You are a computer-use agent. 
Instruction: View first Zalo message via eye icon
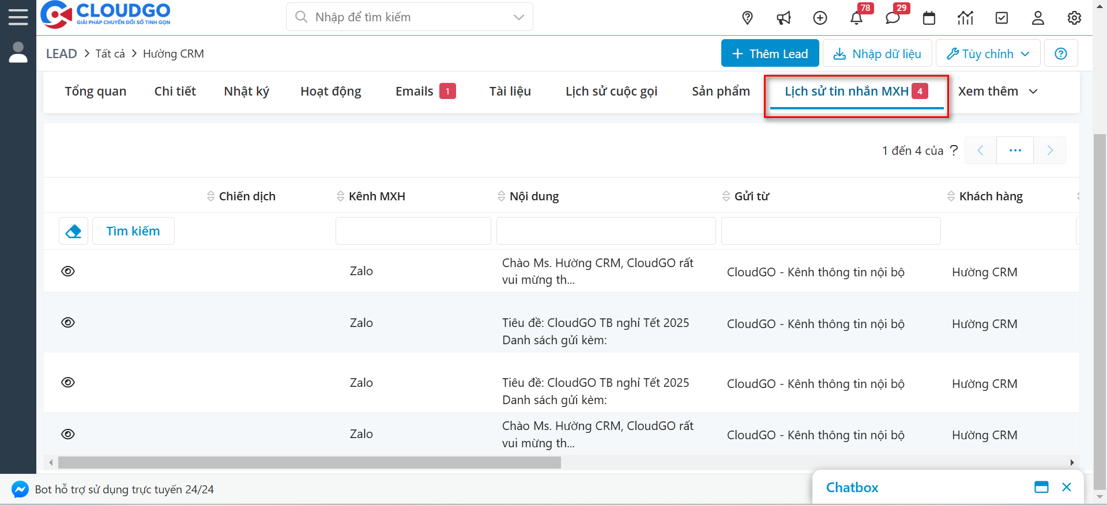point(68,271)
